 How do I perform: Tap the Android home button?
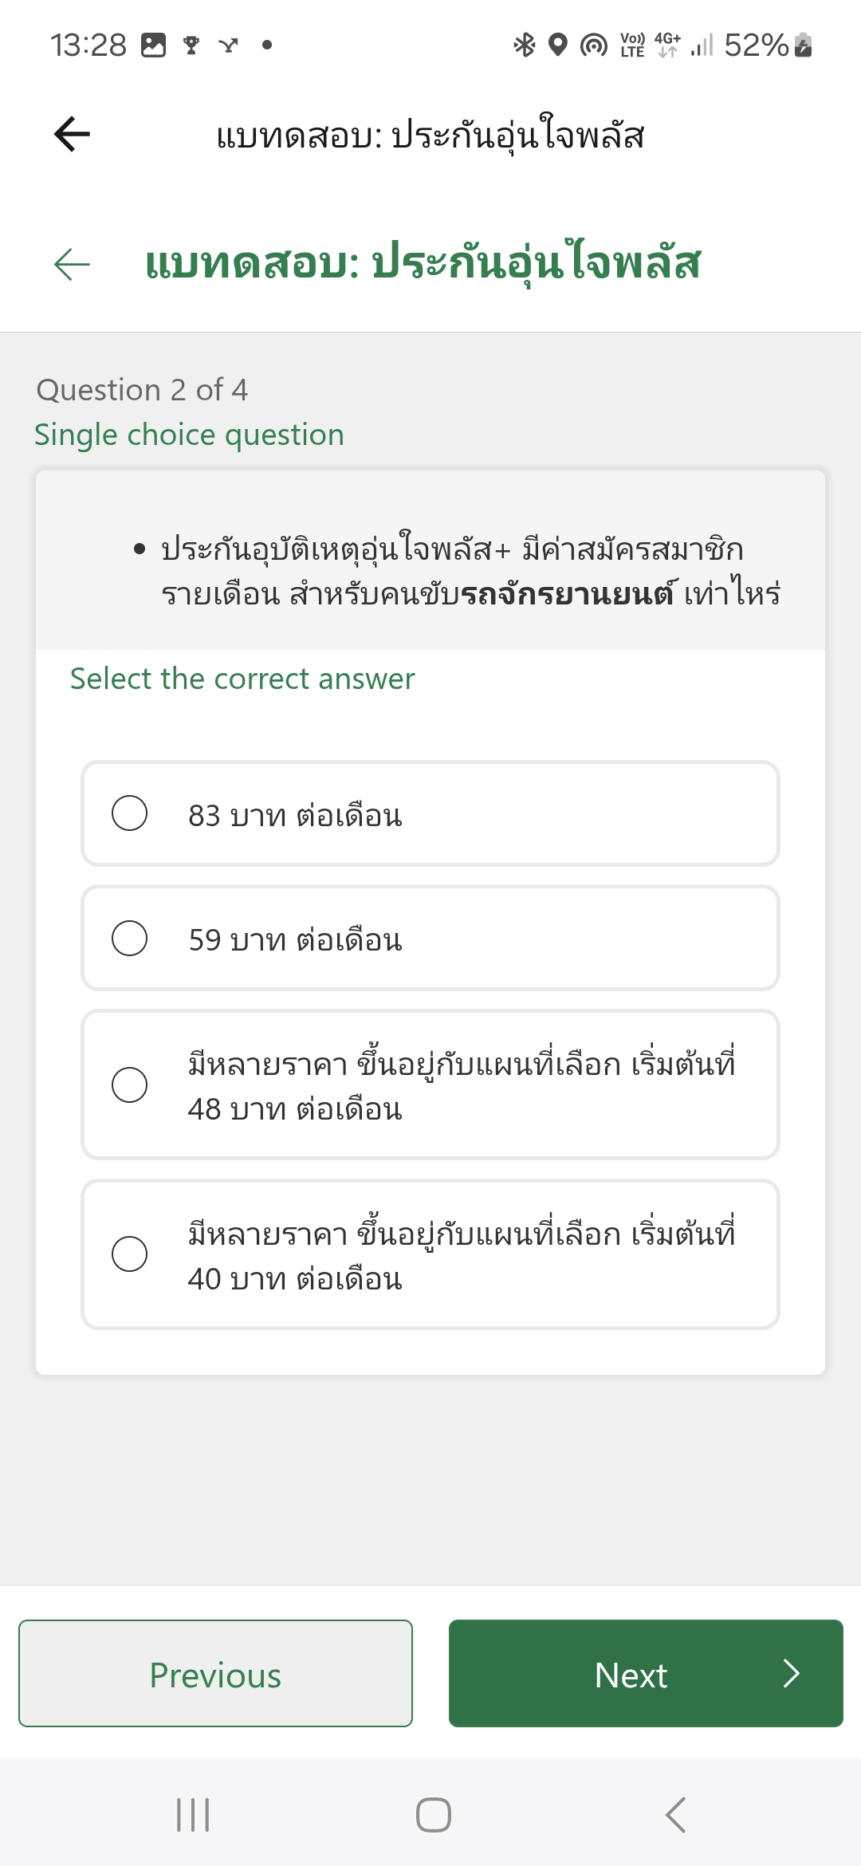pyautogui.click(x=433, y=1815)
